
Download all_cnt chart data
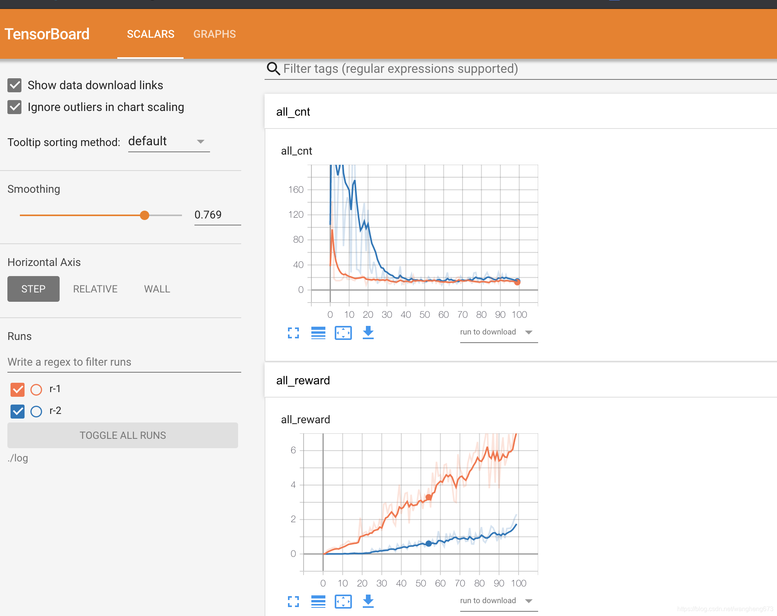click(x=368, y=333)
